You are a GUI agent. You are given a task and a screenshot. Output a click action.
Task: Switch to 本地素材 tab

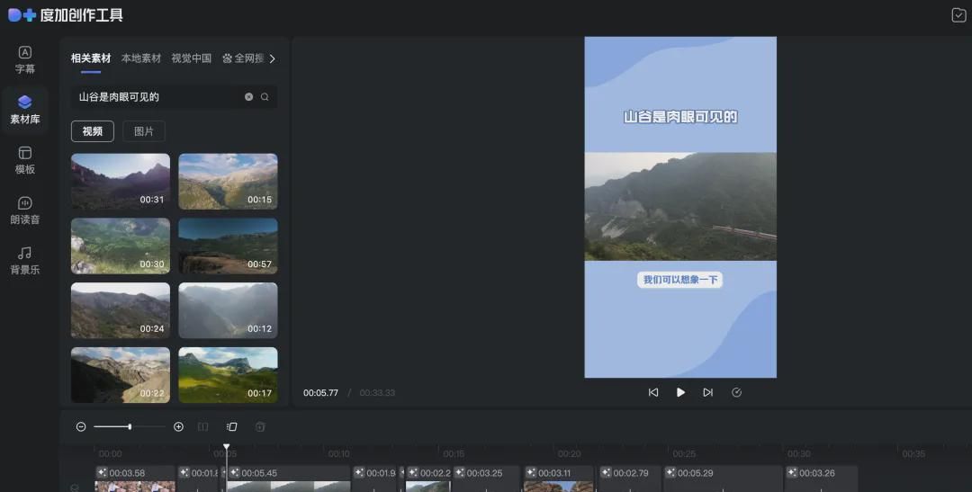pyautogui.click(x=141, y=58)
